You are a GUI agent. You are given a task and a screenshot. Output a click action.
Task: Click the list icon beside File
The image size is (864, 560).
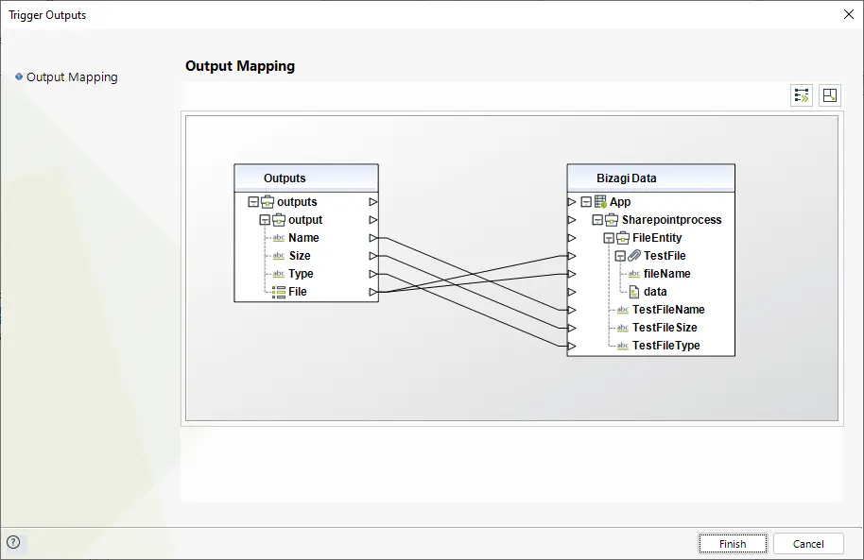coord(279,292)
